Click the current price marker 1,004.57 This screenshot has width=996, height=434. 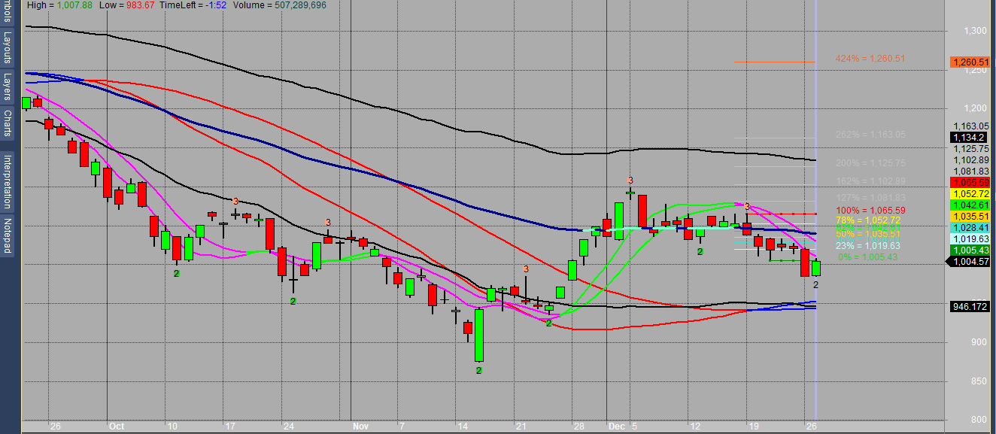[x=967, y=261]
